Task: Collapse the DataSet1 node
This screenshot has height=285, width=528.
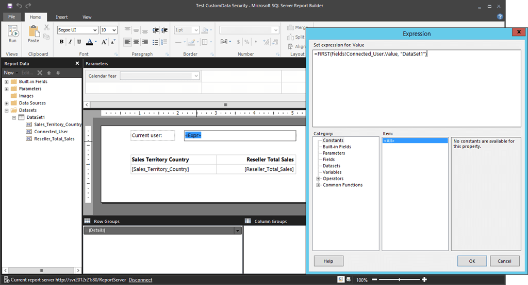Action: (14, 118)
